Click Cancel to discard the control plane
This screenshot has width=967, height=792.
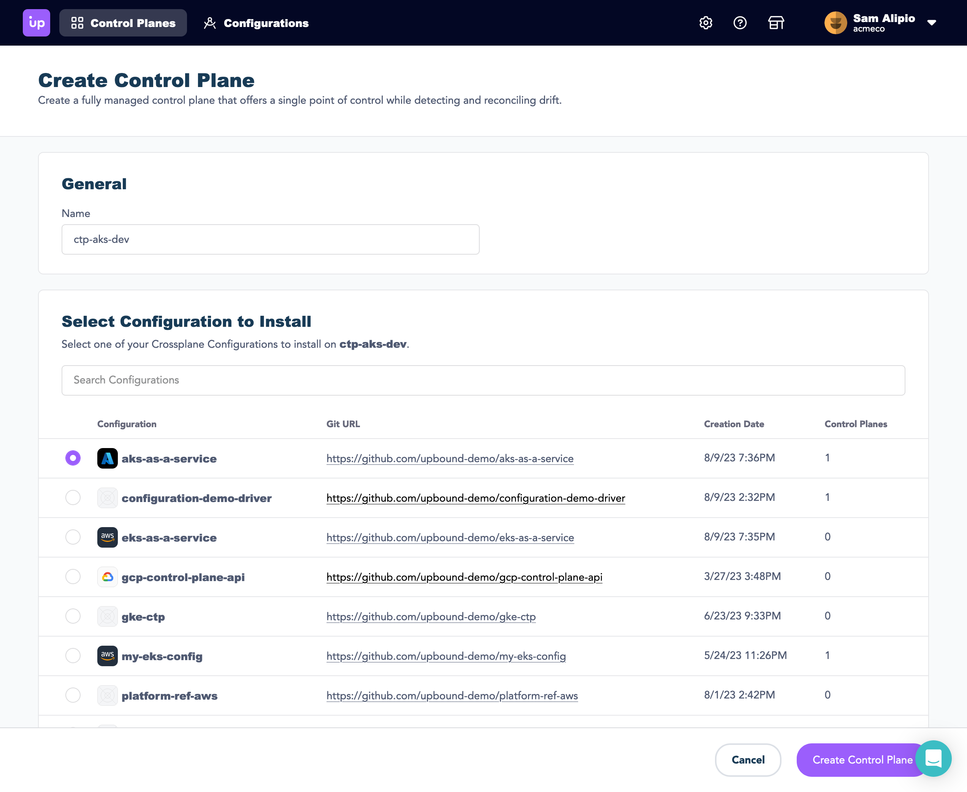click(748, 760)
